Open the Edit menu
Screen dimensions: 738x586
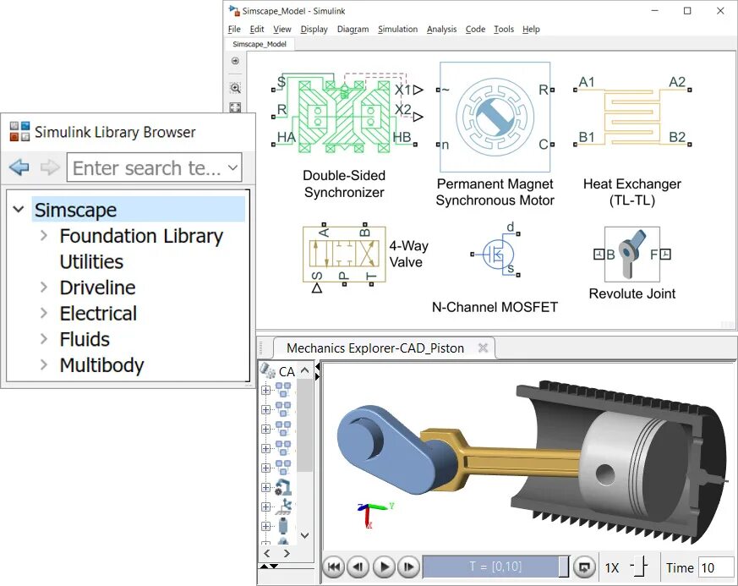tap(256, 30)
